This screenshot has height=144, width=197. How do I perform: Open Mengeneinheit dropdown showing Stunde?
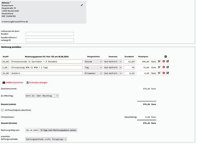[x=93, y=62]
